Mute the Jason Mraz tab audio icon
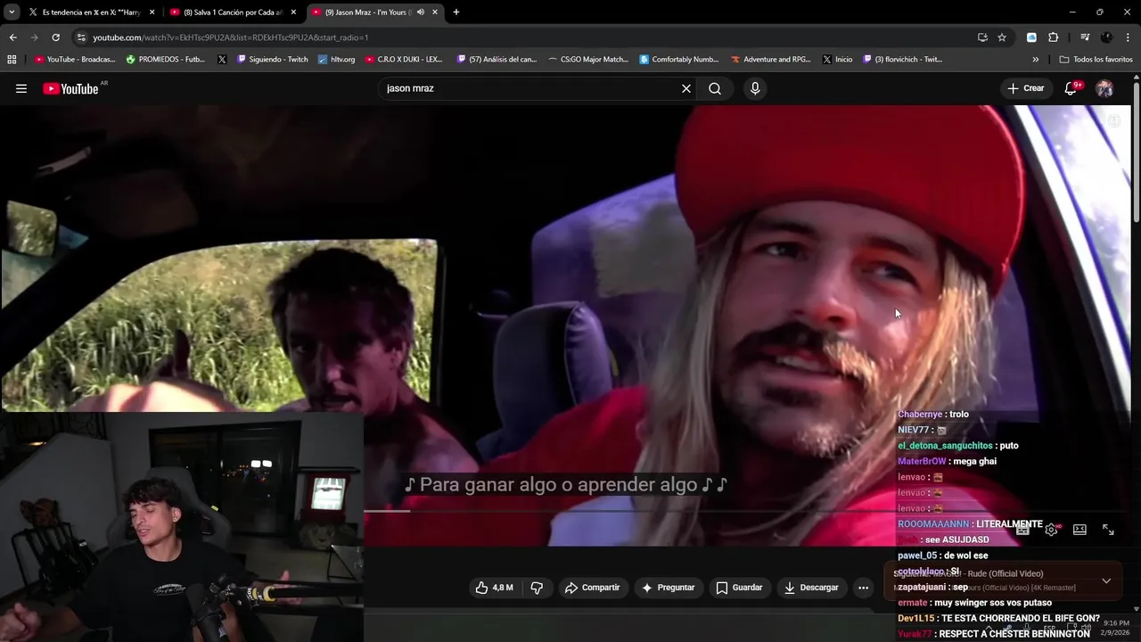Image resolution: width=1141 pixels, height=642 pixels. [421, 12]
